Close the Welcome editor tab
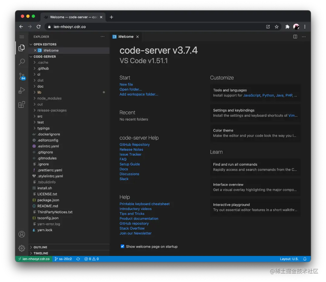This screenshot has height=282, width=326. coord(137,37)
